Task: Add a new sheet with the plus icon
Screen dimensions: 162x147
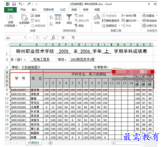Action: pos(51,143)
